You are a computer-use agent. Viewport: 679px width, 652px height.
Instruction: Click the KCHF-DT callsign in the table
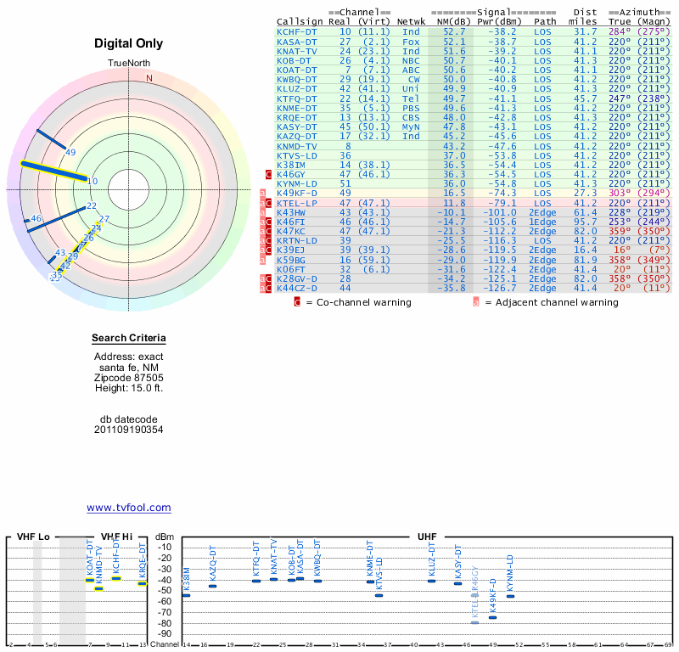(296, 31)
